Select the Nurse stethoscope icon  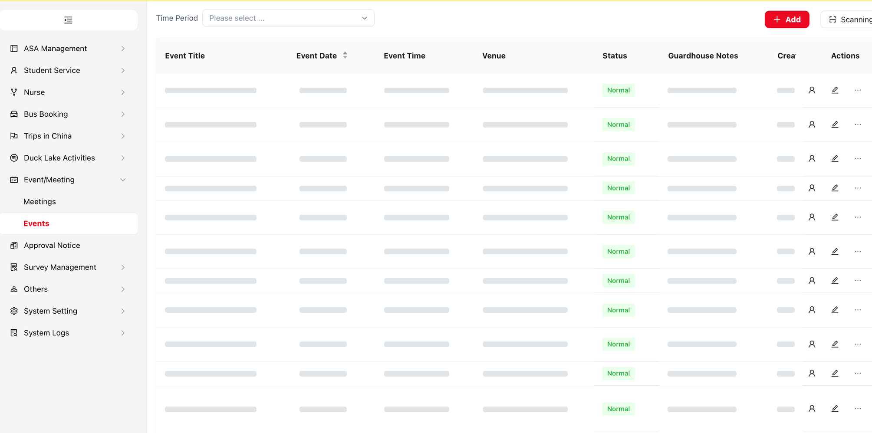click(x=14, y=92)
